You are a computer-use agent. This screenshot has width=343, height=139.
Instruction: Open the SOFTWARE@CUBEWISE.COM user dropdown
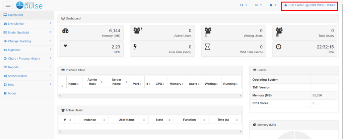(309, 5)
